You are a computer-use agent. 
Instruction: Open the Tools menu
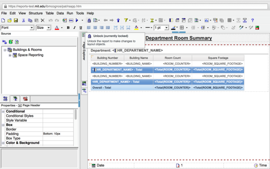(80, 13)
